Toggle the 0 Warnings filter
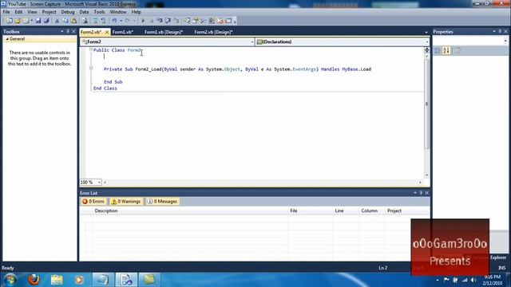 click(x=126, y=202)
